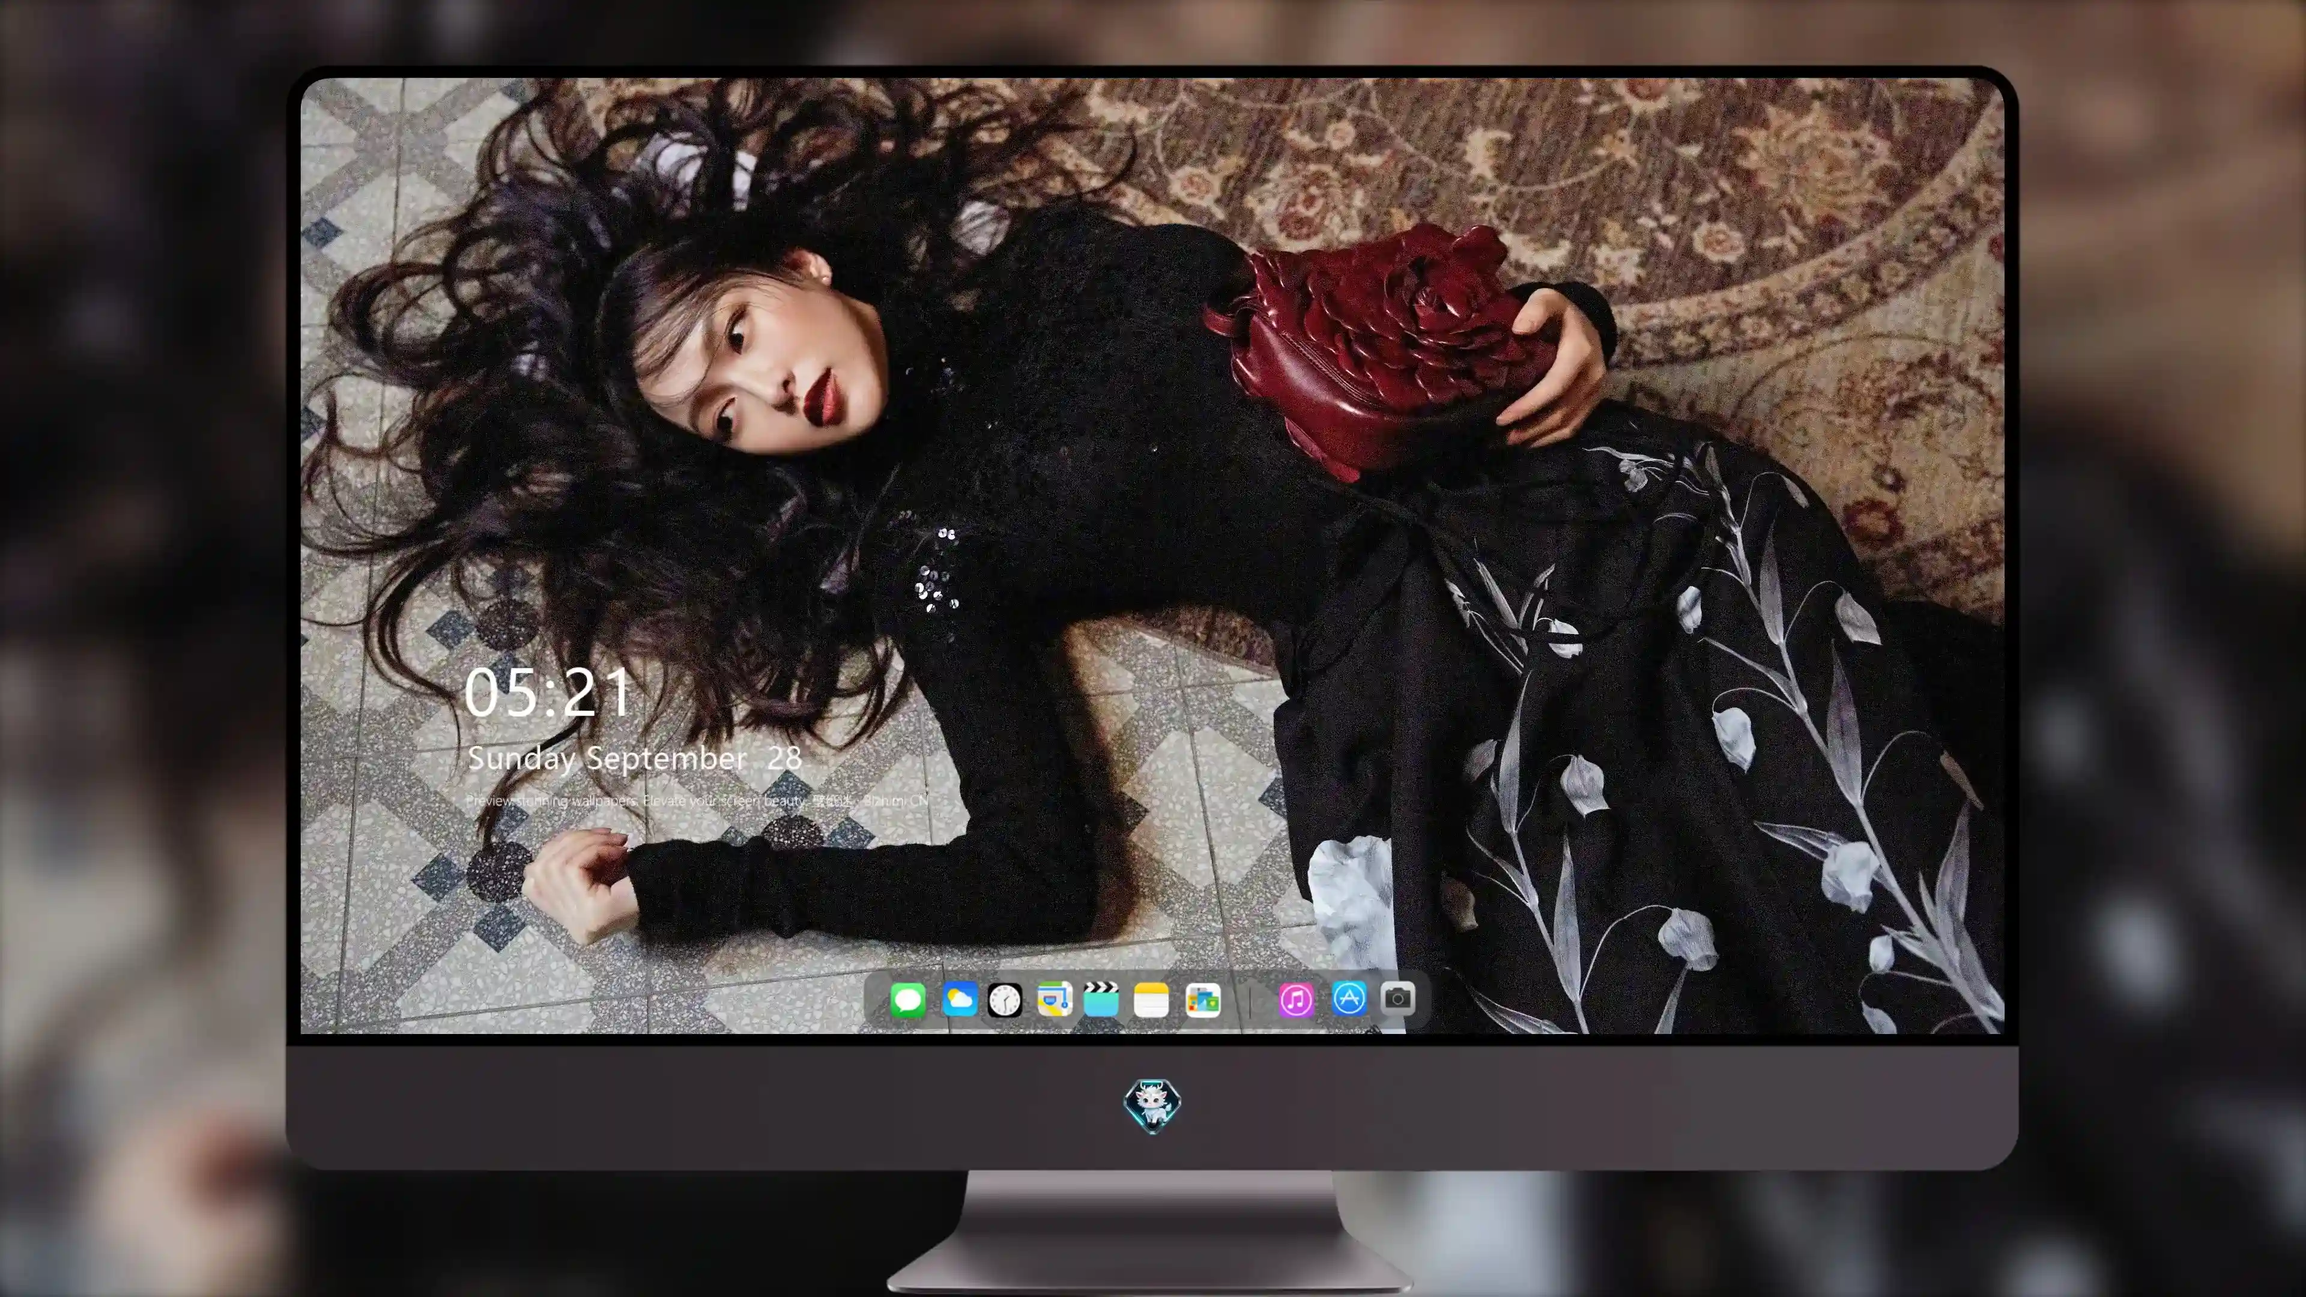Image resolution: width=2306 pixels, height=1297 pixels.
Task: Open the green Messages app in the dock
Action: [x=908, y=1000]
